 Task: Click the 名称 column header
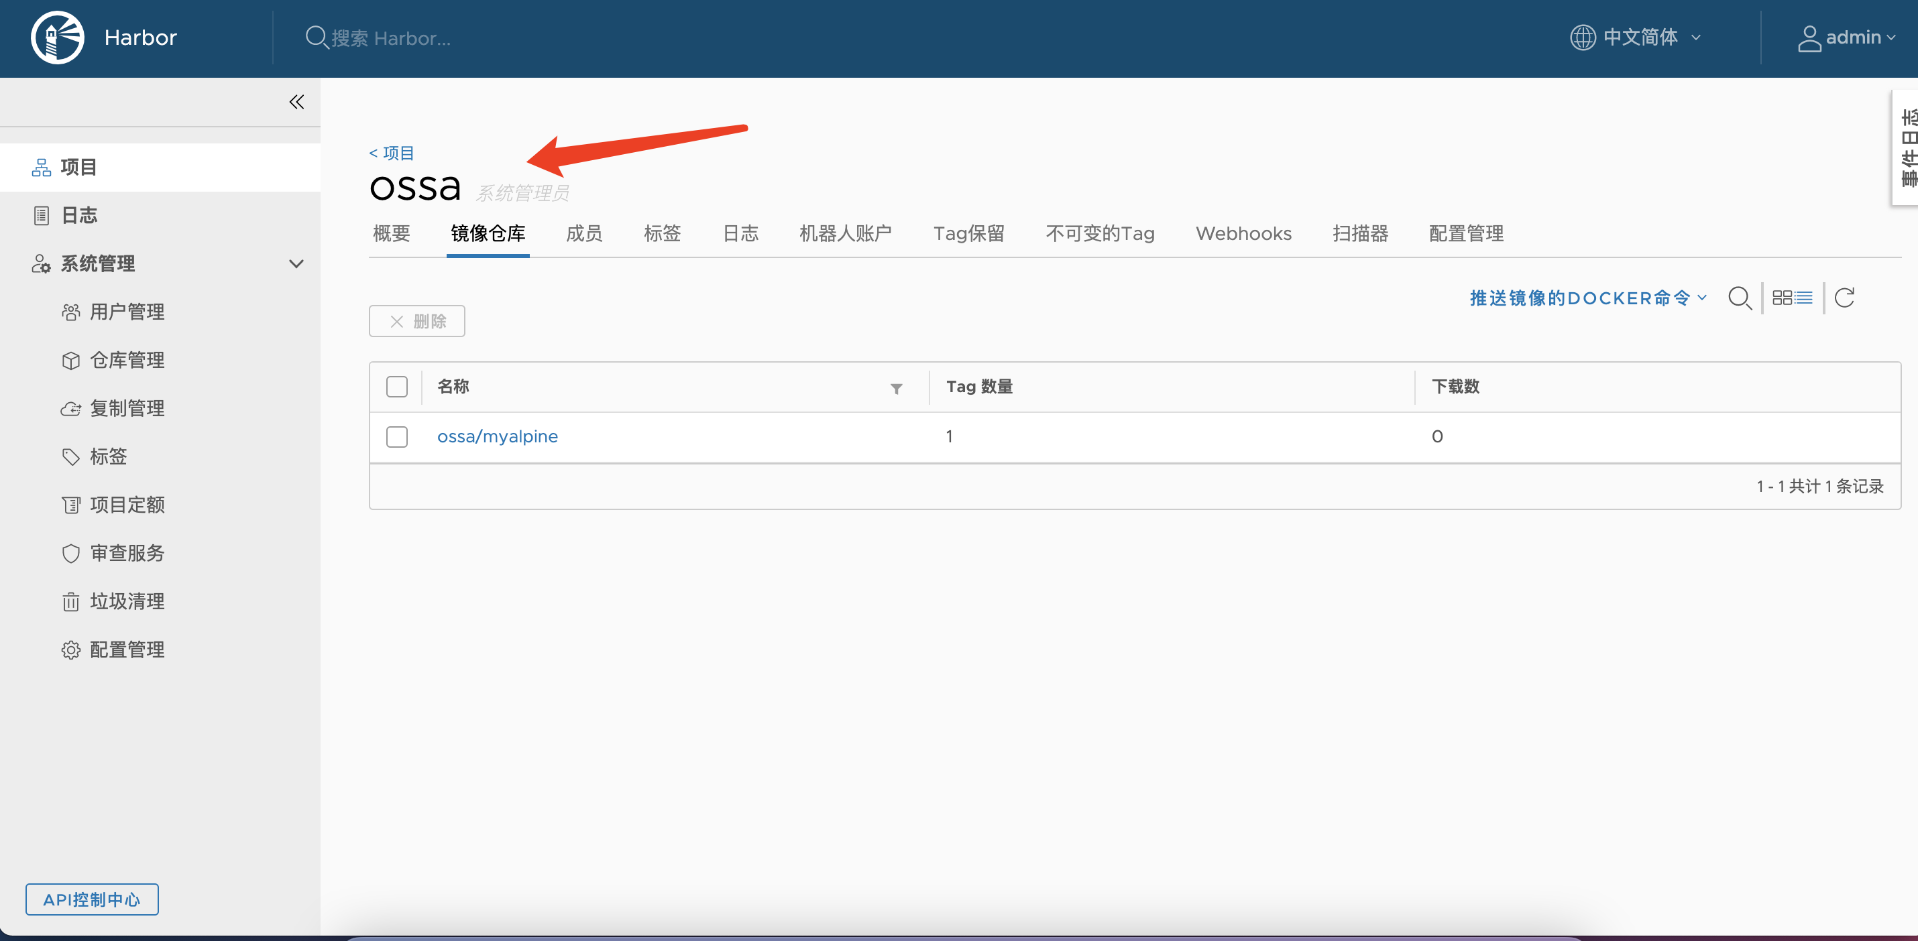click(453, 387)
